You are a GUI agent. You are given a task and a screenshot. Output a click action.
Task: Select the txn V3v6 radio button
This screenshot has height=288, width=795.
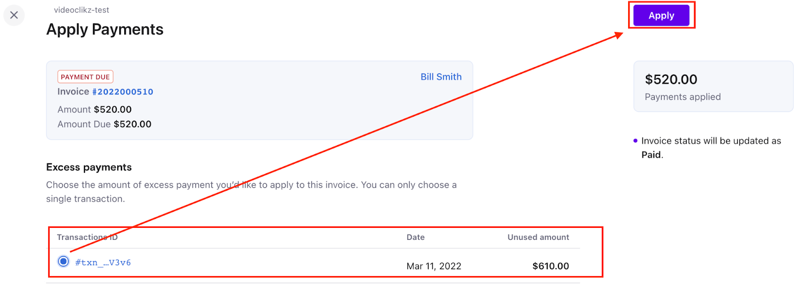tap(64, 261)
